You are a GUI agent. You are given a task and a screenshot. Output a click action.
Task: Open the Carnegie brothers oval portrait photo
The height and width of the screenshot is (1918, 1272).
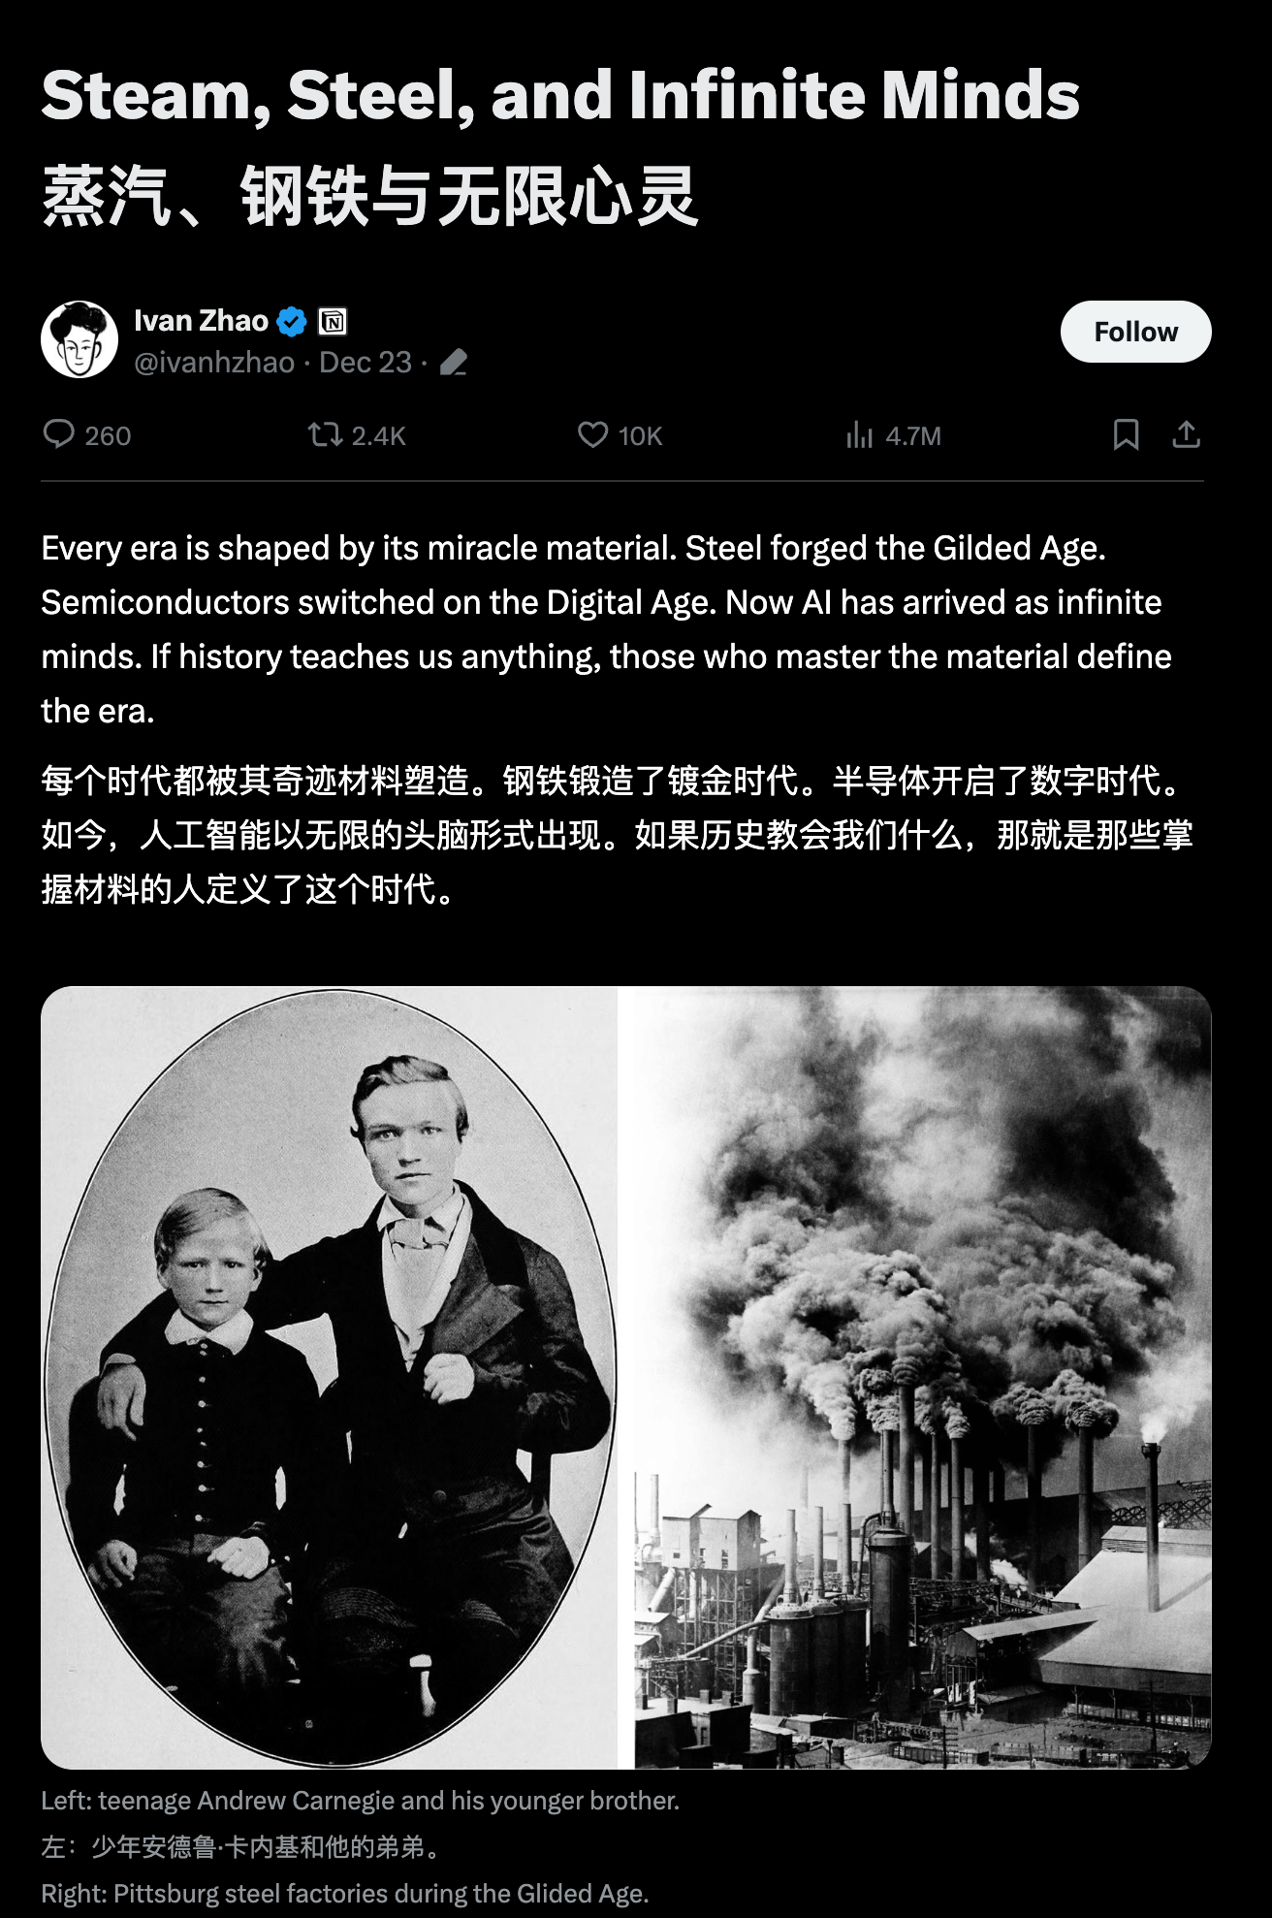pyautogui.click(x=329, y=1377)
